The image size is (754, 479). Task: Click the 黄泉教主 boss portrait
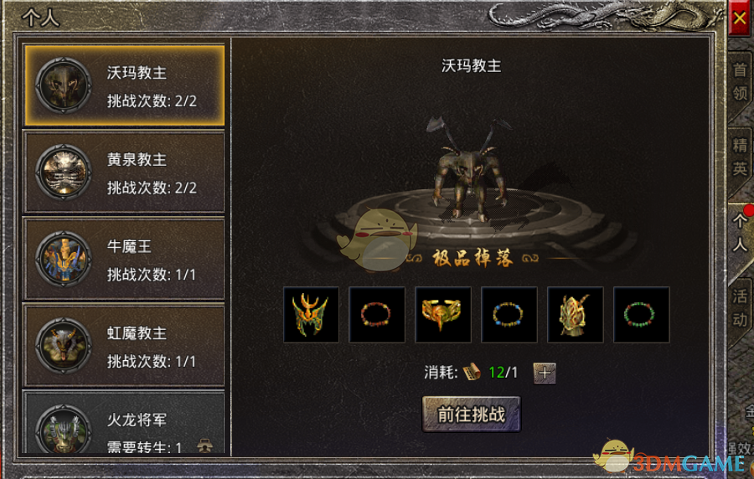[64, 172]
